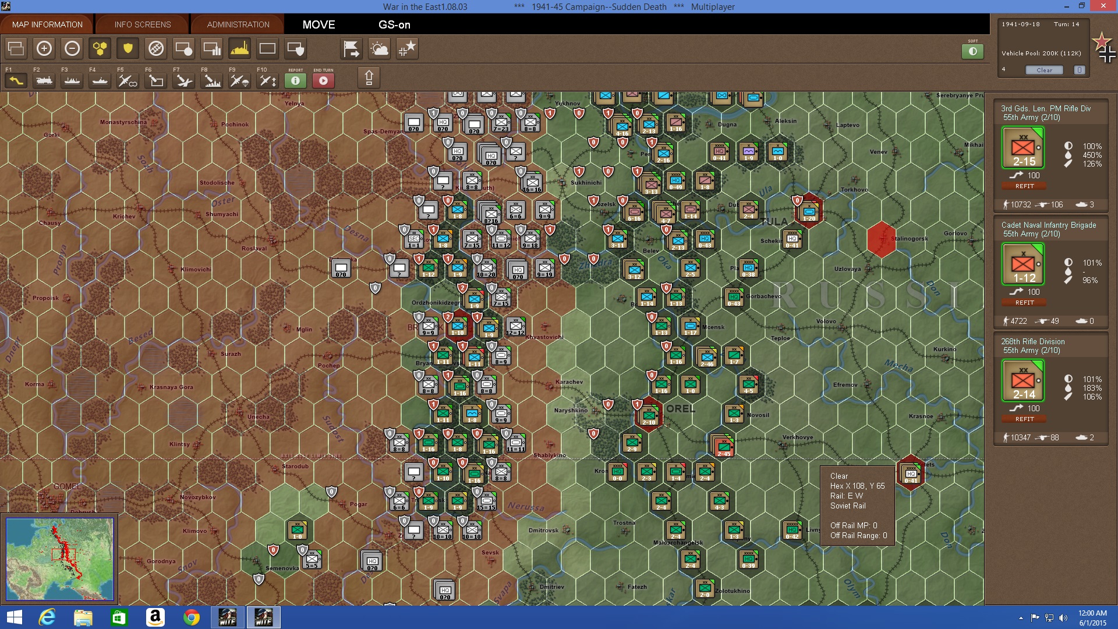Click the red END TURN button
Viewport: 1118px width, 629px height.
324,80
